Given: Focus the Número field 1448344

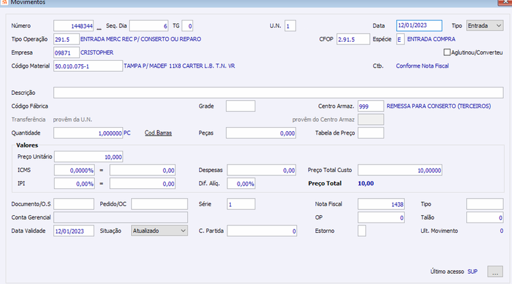Looking at the screenshot, I should click(74, 26).
